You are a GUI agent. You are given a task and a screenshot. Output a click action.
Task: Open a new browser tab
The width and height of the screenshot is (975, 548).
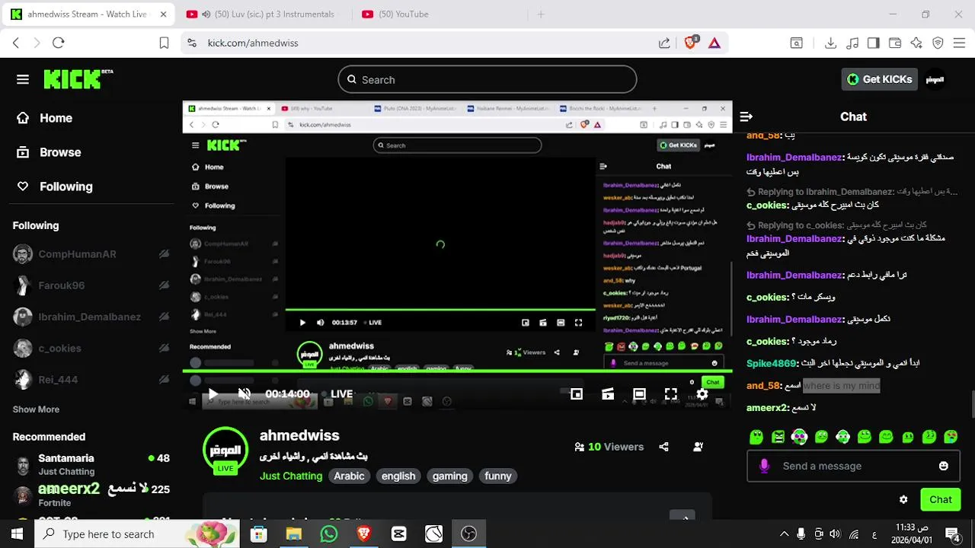(x=541, y=14)
